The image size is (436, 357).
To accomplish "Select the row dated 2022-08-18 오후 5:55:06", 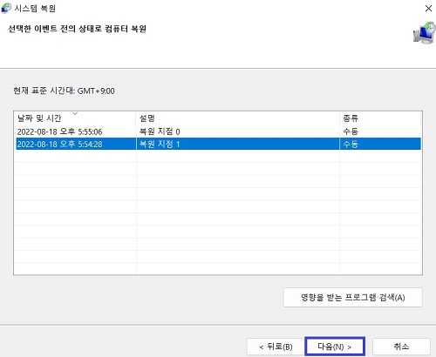I will coord(218,131).
